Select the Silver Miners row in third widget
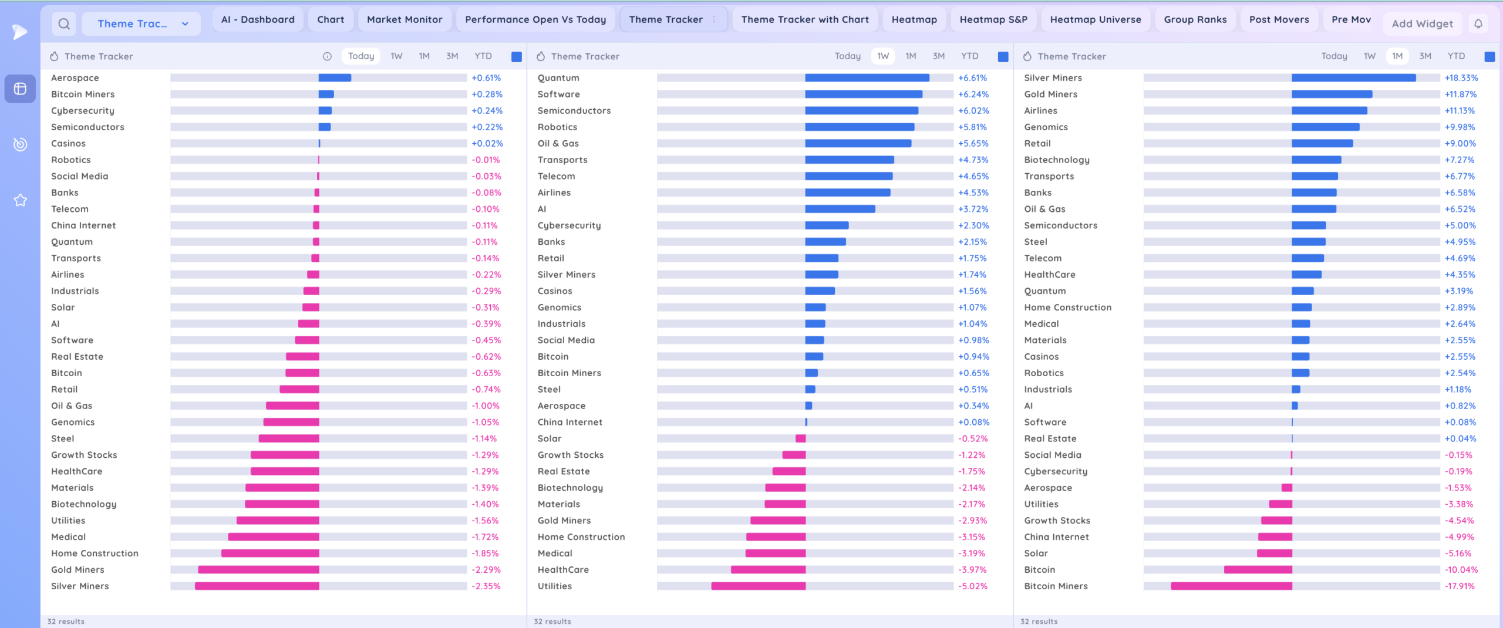 (x=1053, y=78)
